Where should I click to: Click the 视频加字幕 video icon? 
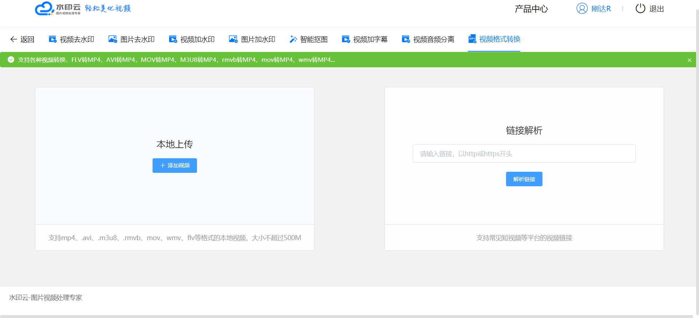click(x=346, y=39)
